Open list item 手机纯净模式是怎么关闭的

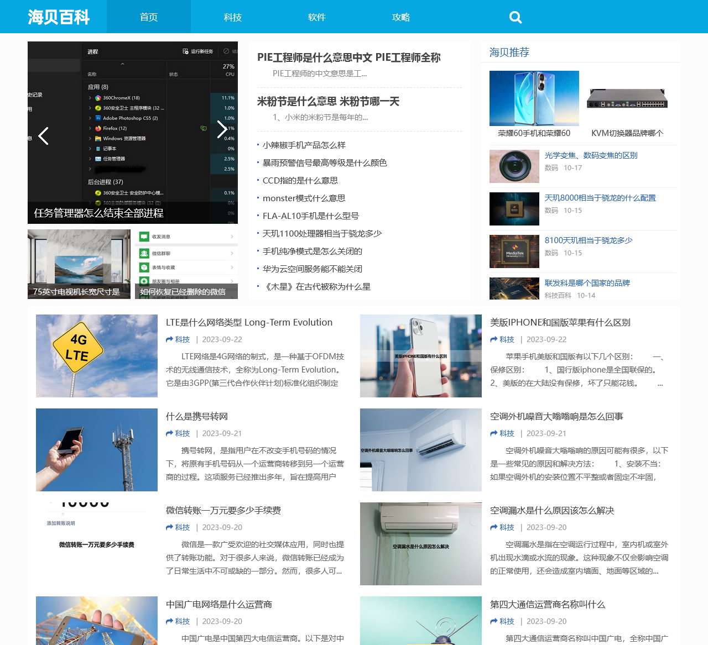click(x=313, y=251)
